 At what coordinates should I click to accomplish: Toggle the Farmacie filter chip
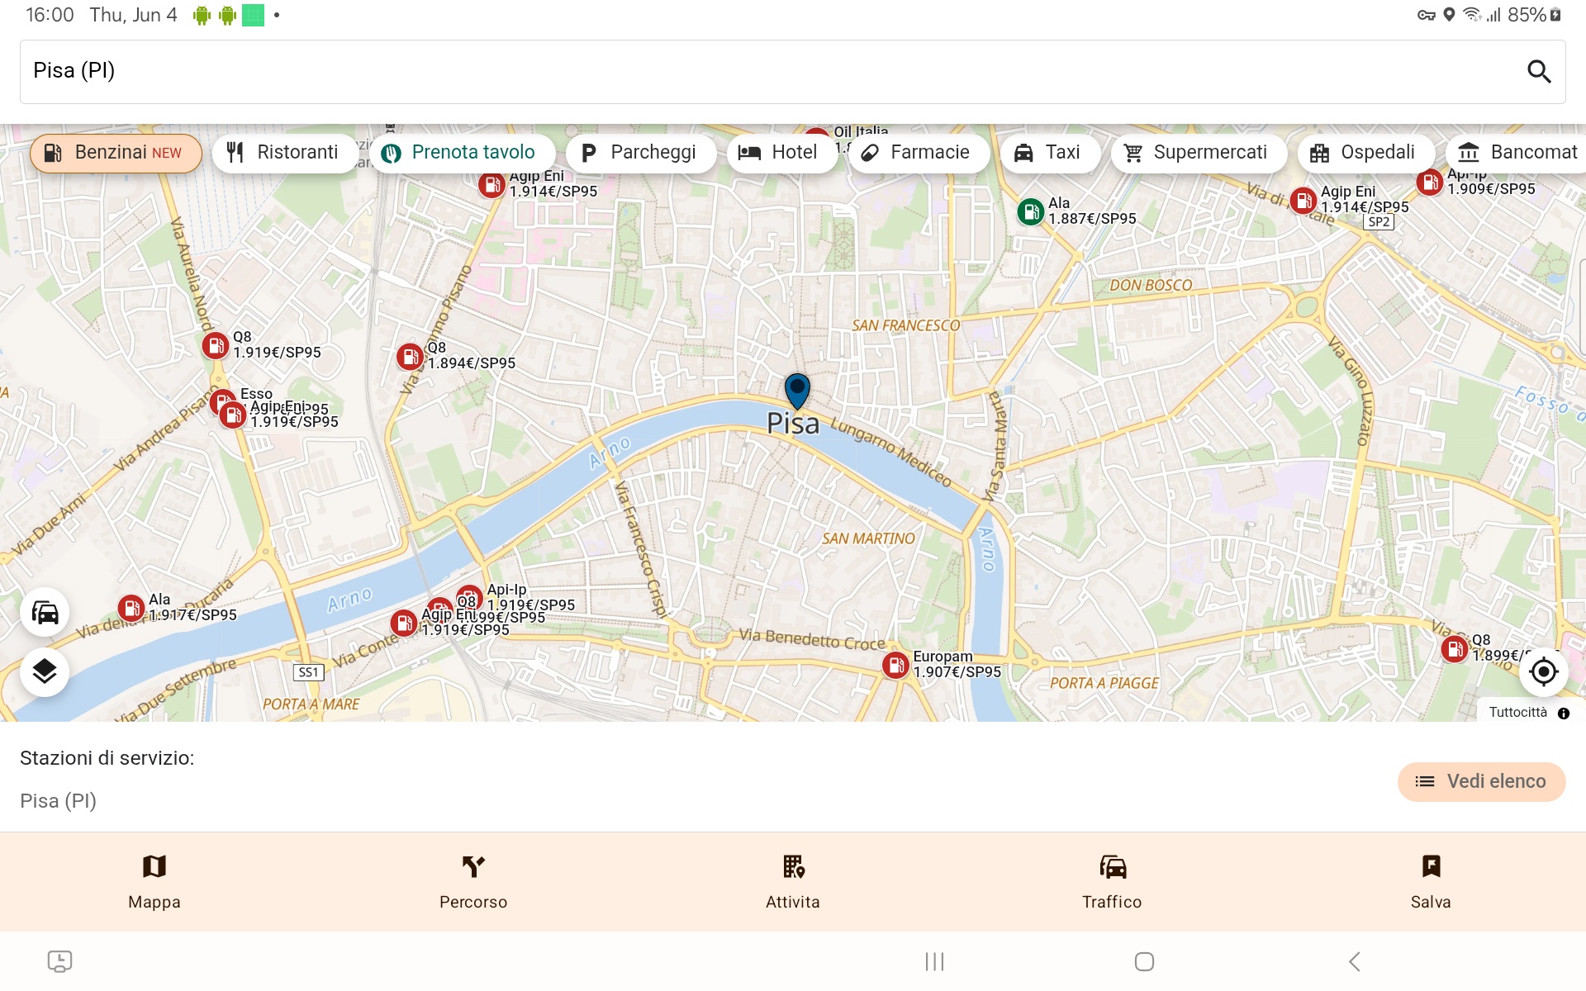(x=918, y=153)
